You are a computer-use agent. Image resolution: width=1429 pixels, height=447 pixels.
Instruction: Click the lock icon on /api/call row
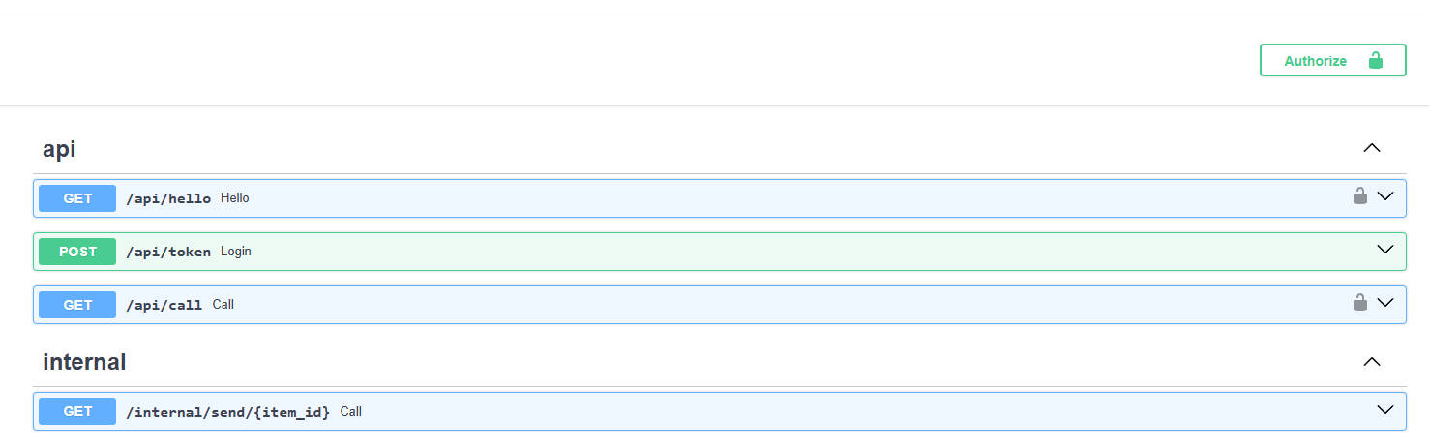coord(1359,303)
